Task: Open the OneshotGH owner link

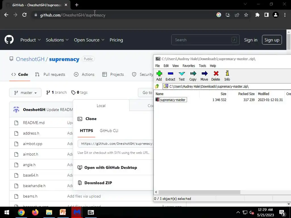Action: click(x=30, y=59)
